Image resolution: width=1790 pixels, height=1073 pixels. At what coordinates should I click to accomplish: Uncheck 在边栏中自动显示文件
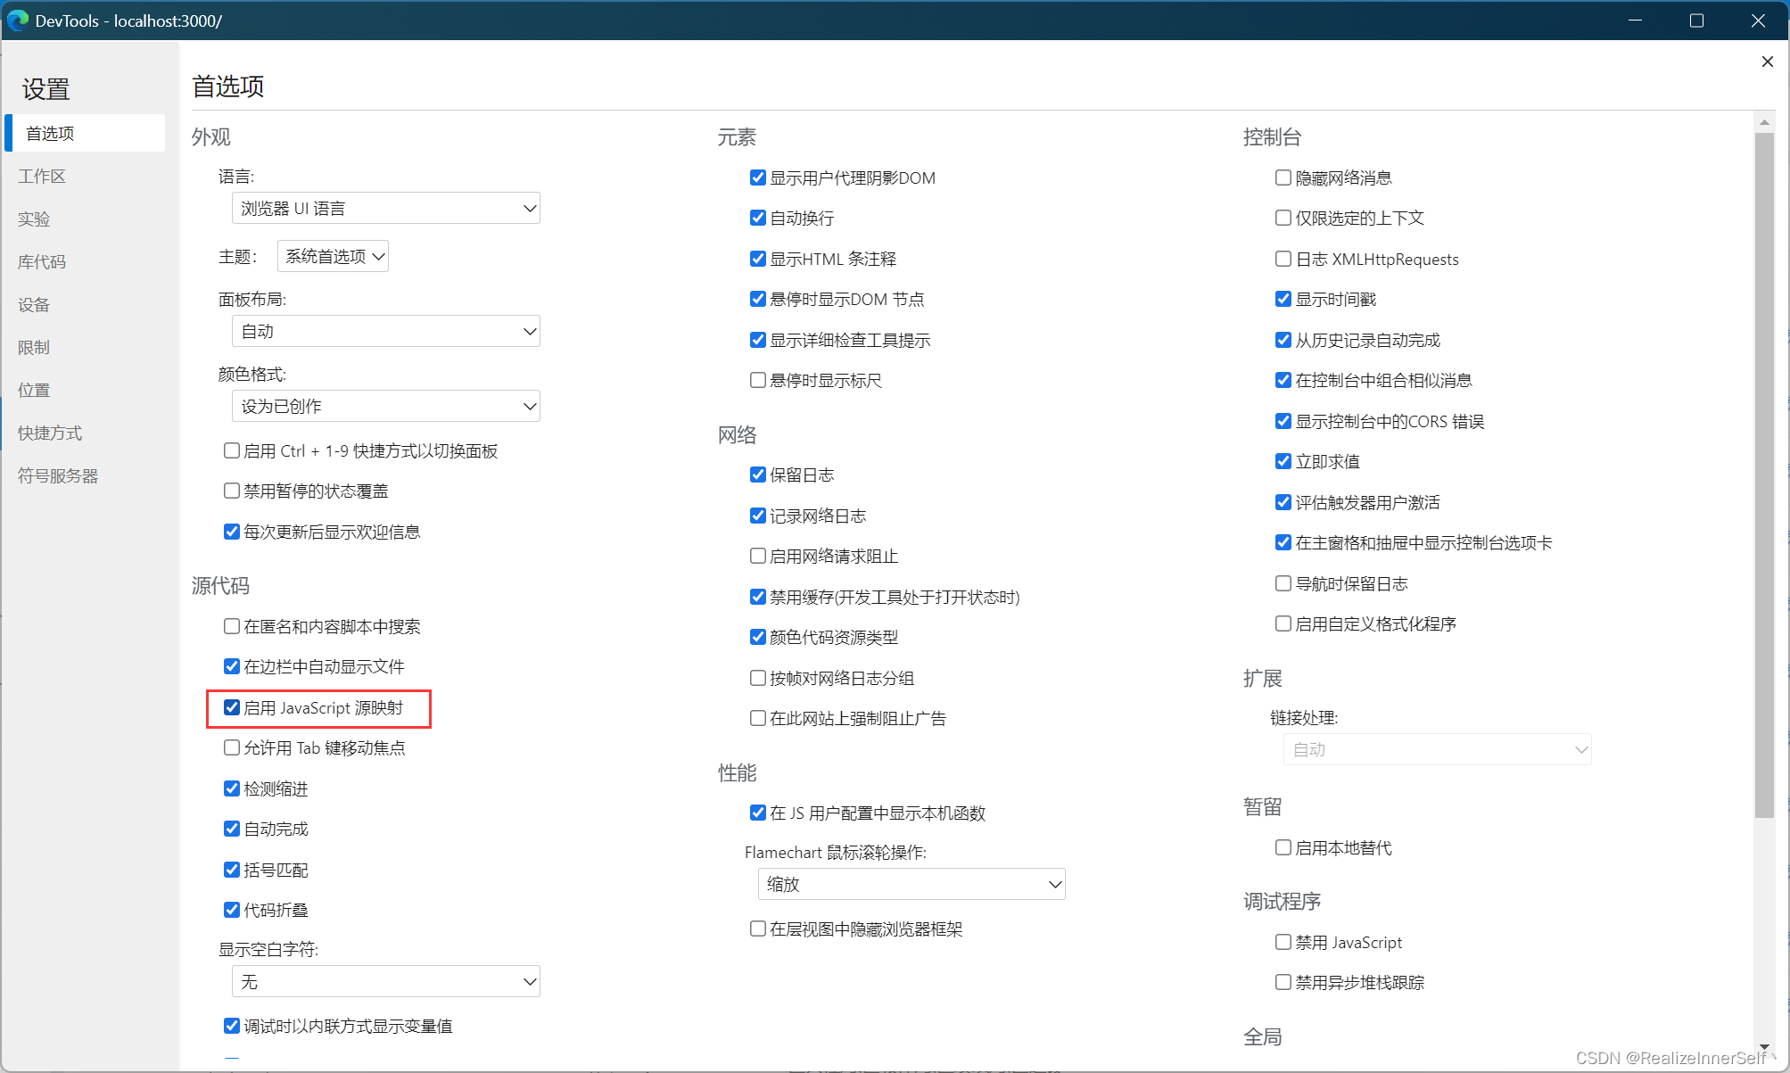pyautogui.click(x=232, y=666)
